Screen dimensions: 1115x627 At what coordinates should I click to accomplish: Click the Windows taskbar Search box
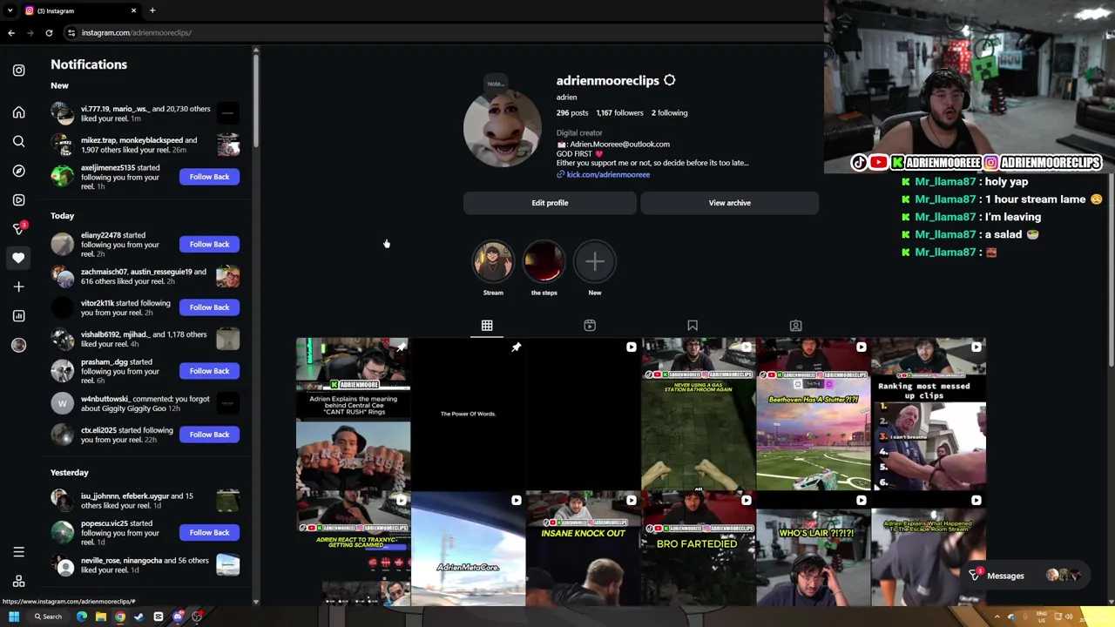click(x=48, y=617)
